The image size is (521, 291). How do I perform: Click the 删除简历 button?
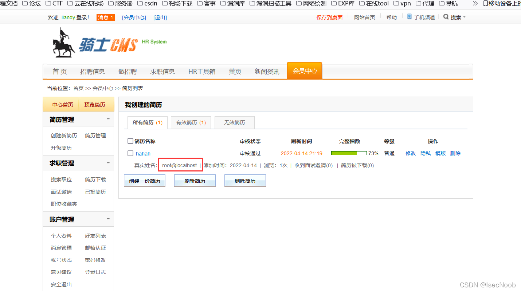coord(245,181)
